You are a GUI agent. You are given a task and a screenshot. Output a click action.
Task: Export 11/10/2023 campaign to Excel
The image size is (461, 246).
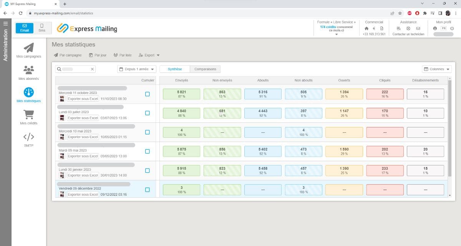click(x=83, y=99)
